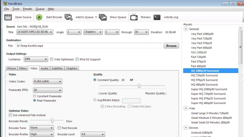Screen dimensions: 244x137
Task: Switch to the Audio tab
Action: (x=45, y=68)
